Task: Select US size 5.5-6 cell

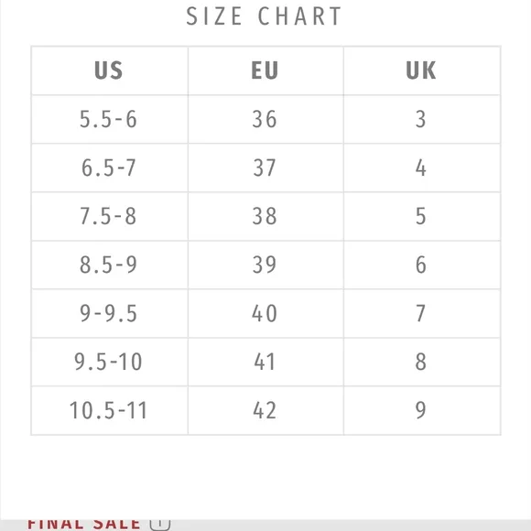Action: (x=110, y=120)
